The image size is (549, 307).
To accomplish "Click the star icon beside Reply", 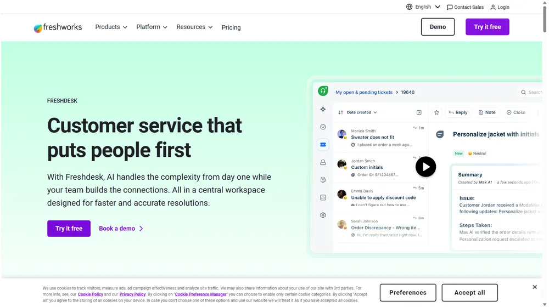I will click(436, 112).
